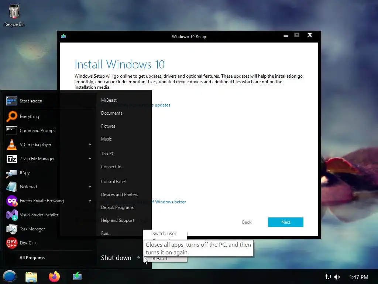Launch Firefox Private Browsing icon
Screen dimensions: 378x284
point(11,201)
